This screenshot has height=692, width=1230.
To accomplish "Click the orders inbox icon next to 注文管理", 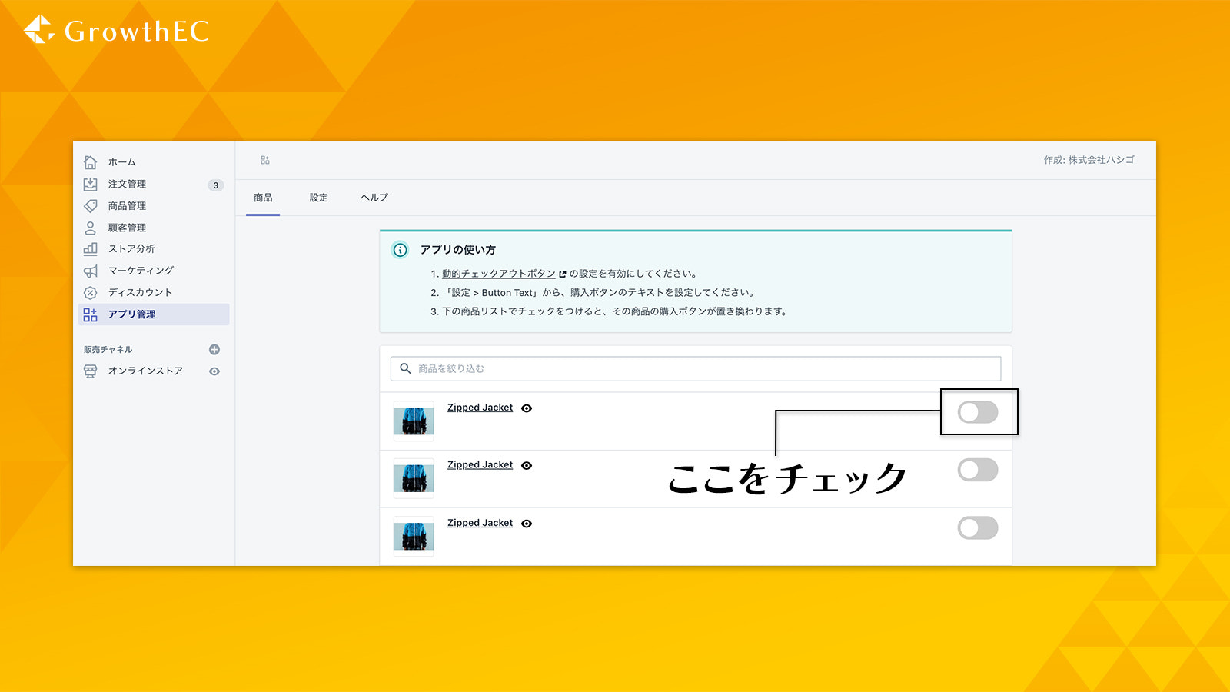I will (90, 184).
